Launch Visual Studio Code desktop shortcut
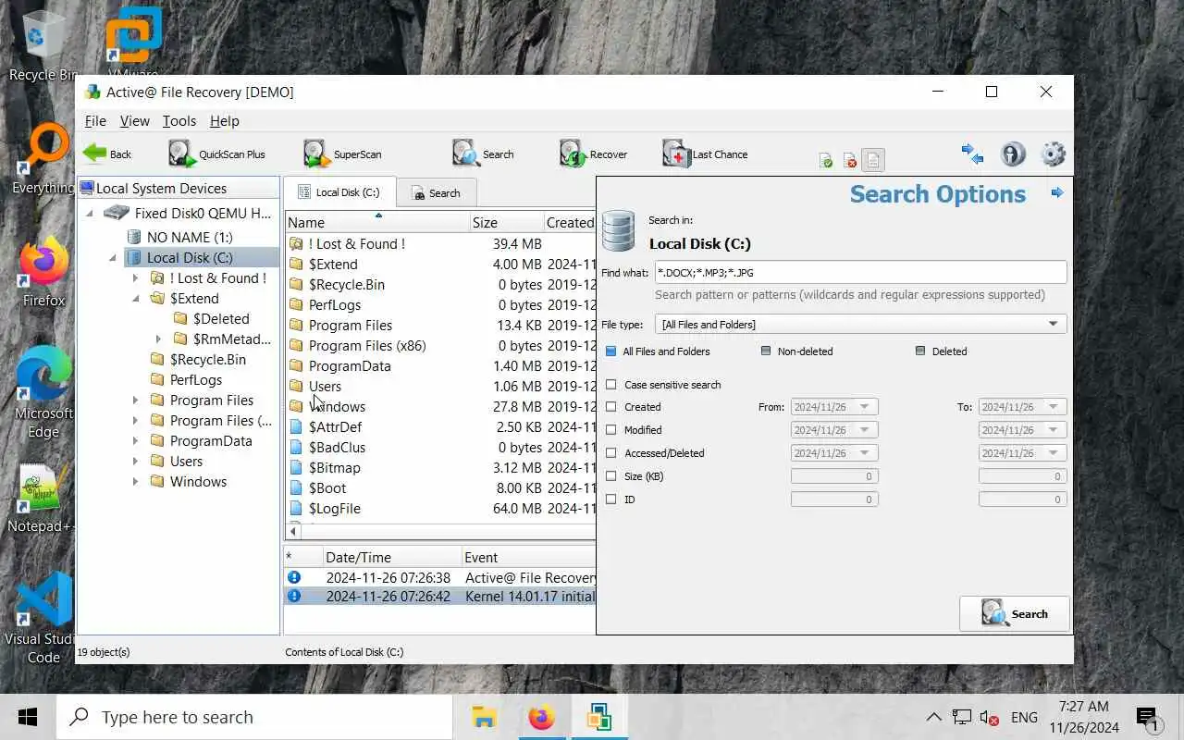 pos(43,618)
